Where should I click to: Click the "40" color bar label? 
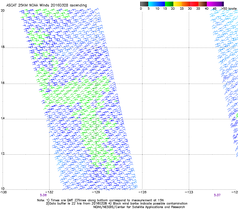click(206, 9)
